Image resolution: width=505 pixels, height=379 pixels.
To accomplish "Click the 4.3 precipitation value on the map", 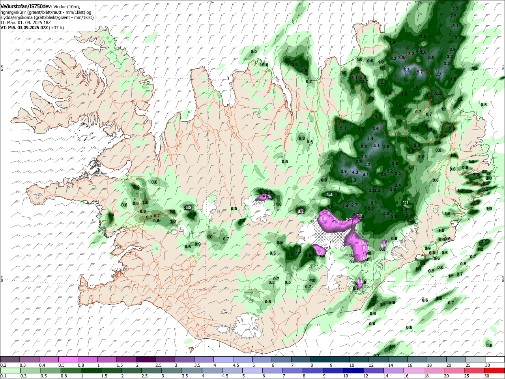I will (355, 172).
